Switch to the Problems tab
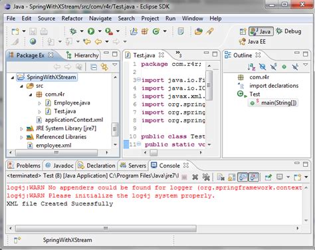This screenshot has height=250, width=315. (24, 166)
